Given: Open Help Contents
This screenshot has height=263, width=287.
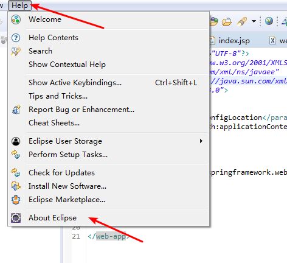Looking at the screenshot, I should [x=108, y=38].
